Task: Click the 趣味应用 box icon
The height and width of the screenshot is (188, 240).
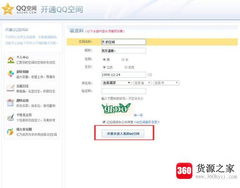Action: [11, 102]
